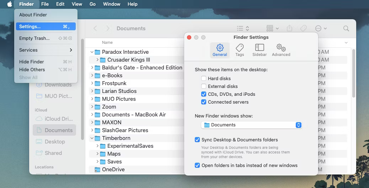This screenshot has height=188, width=369.
Task: Enable External disks on the desktop
Action: tap(204, 86)
